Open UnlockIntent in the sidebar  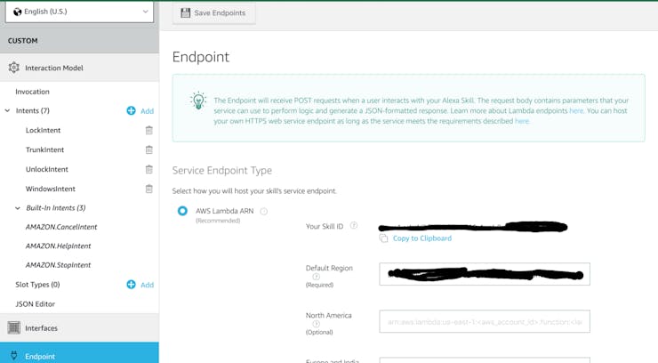point(46,169)
